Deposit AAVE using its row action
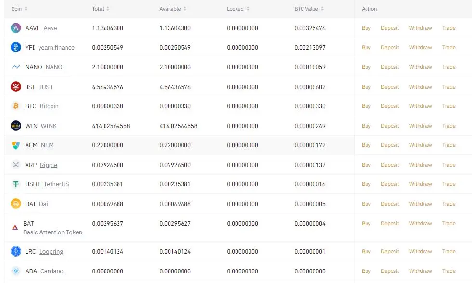 pyautogui.click(x=390, y=28)
